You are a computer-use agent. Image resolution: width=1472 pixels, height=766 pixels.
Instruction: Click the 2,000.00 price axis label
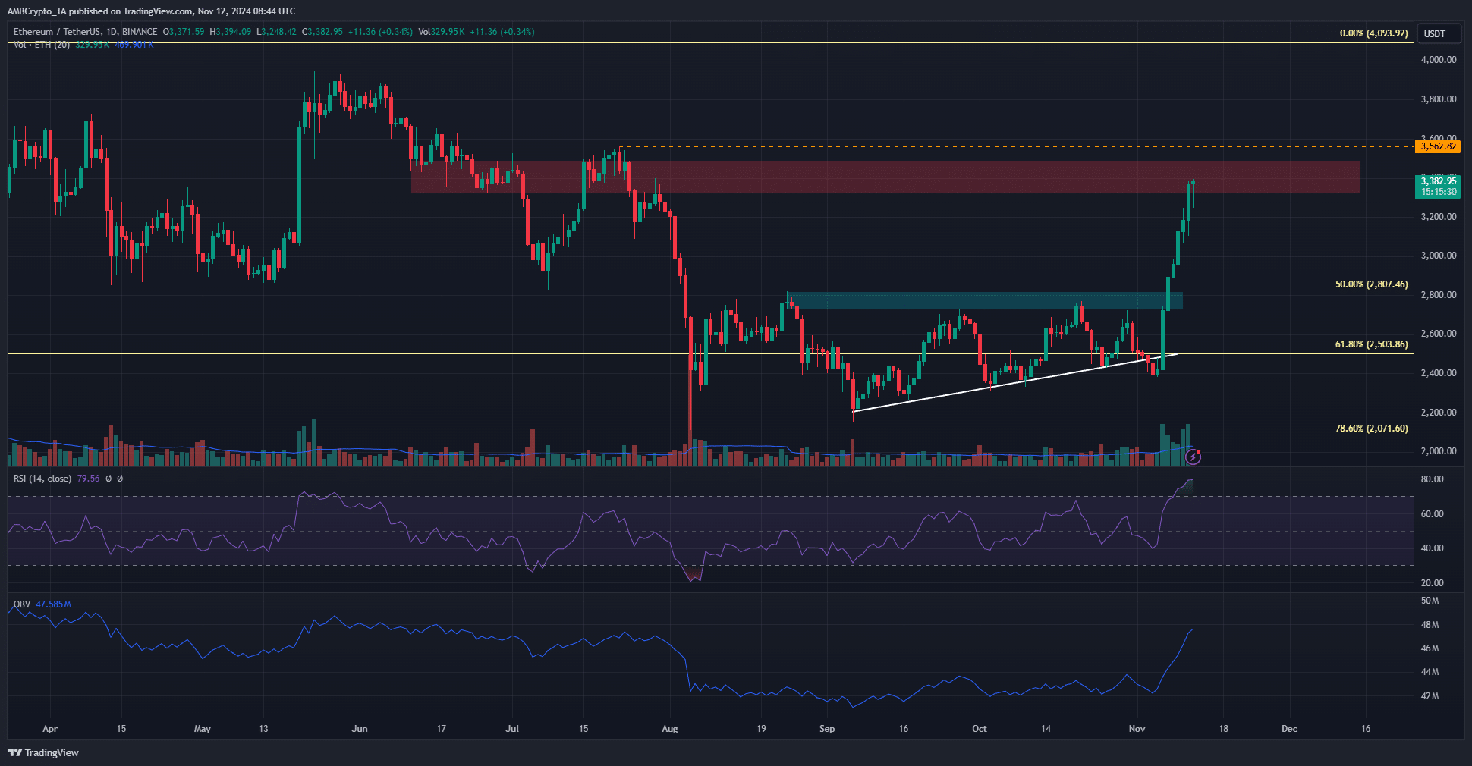click(x=1438, y=451)
